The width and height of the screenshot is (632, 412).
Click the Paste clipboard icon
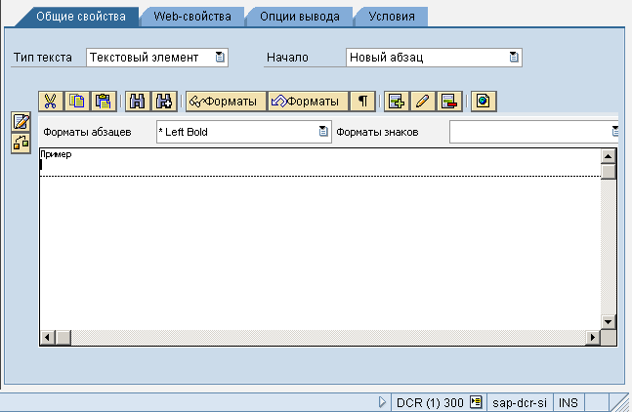(104, 101)
